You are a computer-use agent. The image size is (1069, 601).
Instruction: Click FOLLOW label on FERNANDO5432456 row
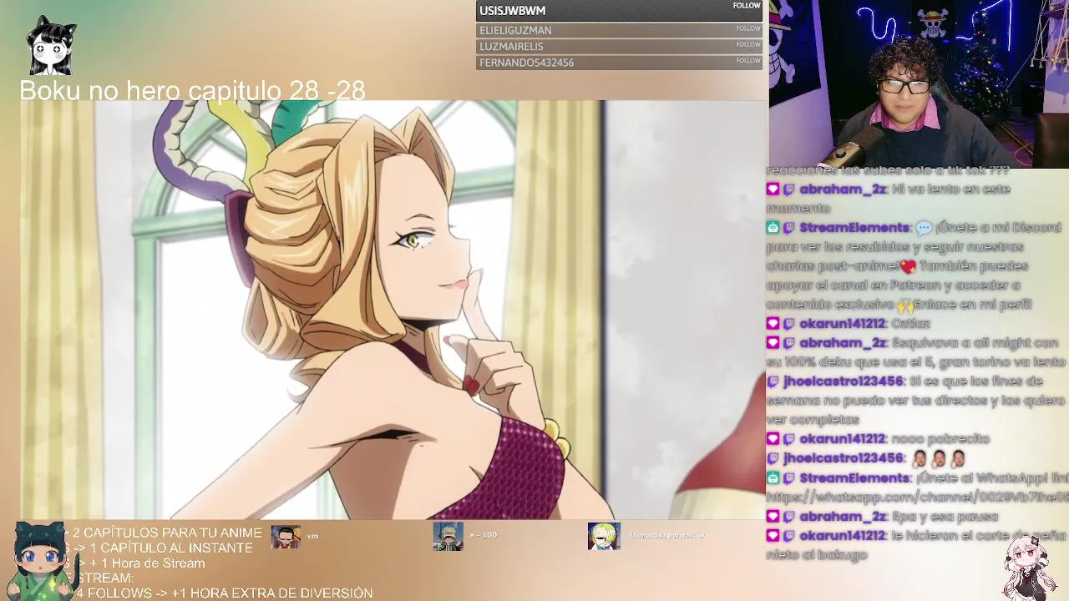click(748, 60)
